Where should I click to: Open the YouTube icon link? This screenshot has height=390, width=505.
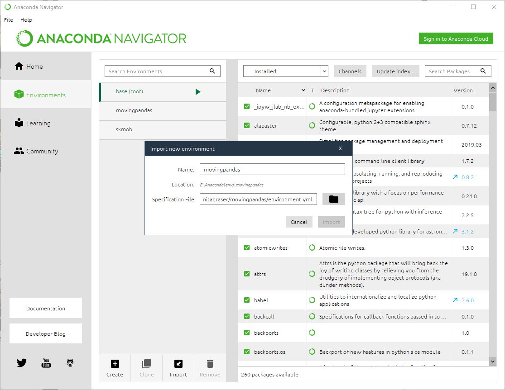coord(46,363)
